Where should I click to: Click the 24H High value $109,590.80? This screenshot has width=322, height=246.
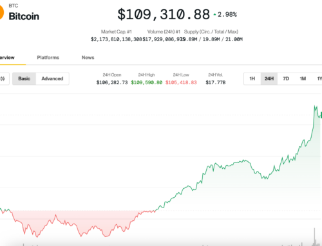point(147,82)
